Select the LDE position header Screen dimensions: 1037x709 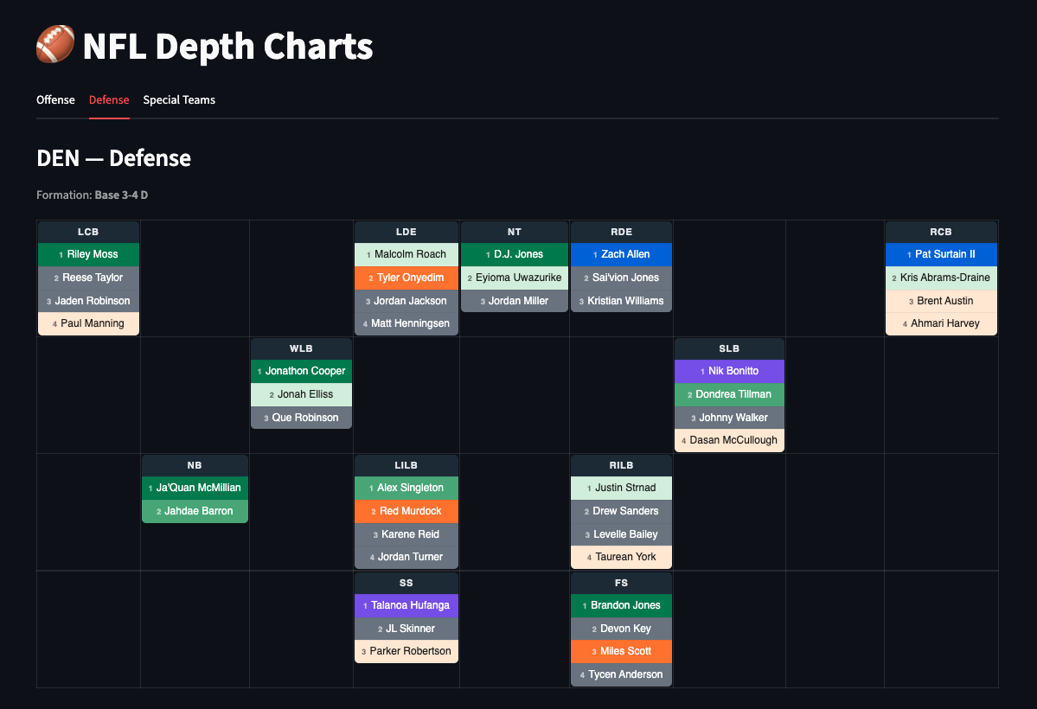pyautogui.click(x=406, y=232)
